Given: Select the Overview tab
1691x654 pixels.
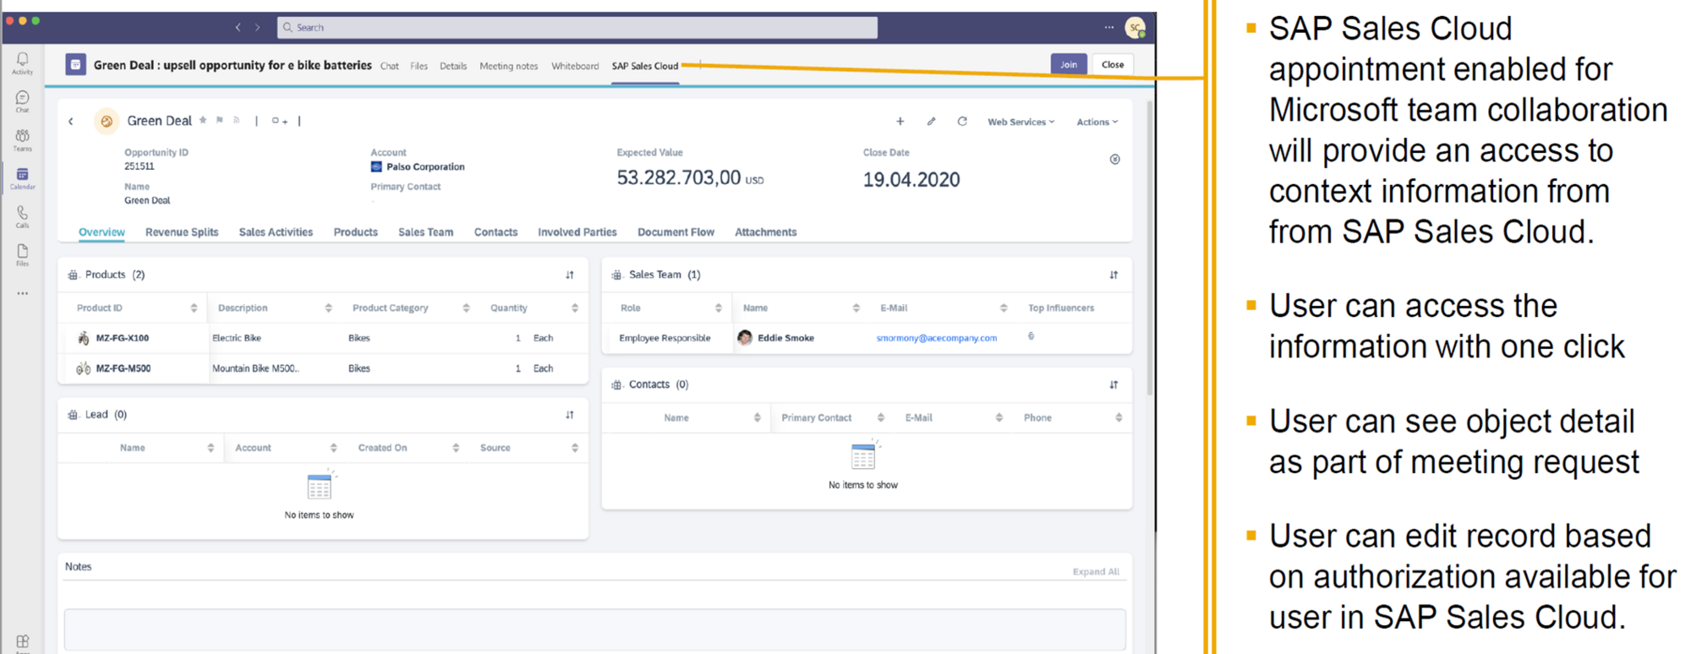Looking at the screenshot, I should (x=101, y=232).
